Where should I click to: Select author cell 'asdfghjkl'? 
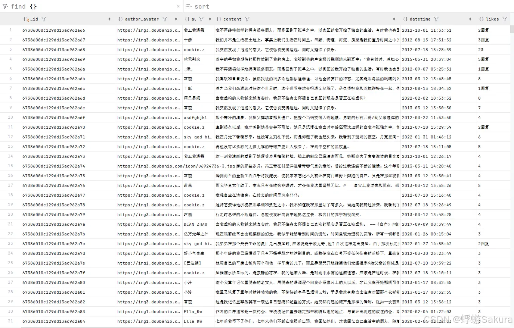click(x=198, y=118)
